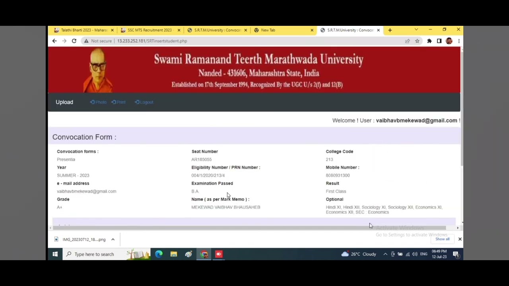The height and width of the screenshot is (286, 509).
Task: Open the tab search chevron in title bar
Action: click(416, 30)
